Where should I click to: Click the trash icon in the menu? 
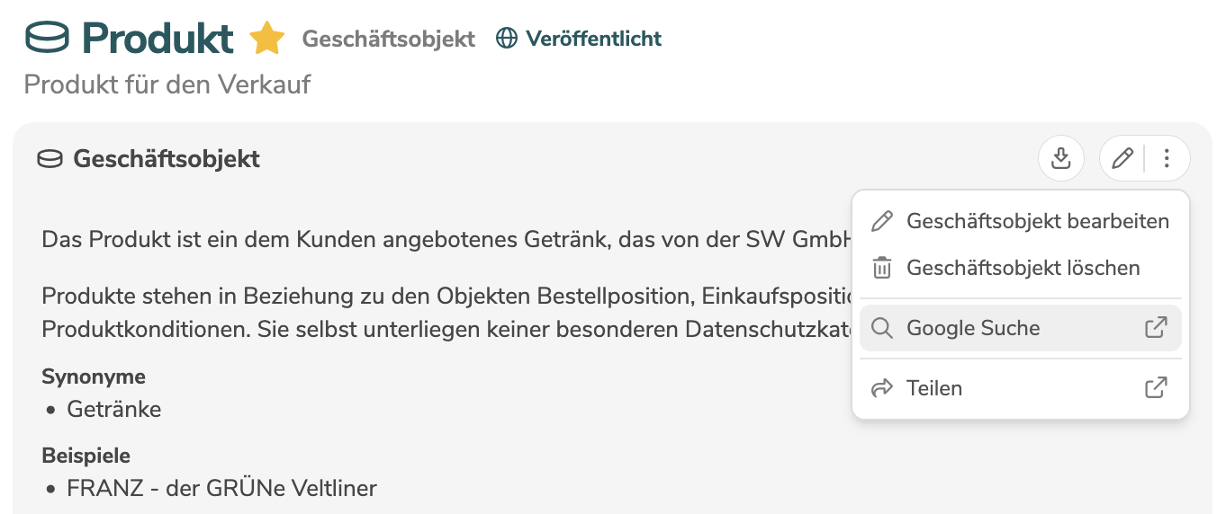click(882, 268)
